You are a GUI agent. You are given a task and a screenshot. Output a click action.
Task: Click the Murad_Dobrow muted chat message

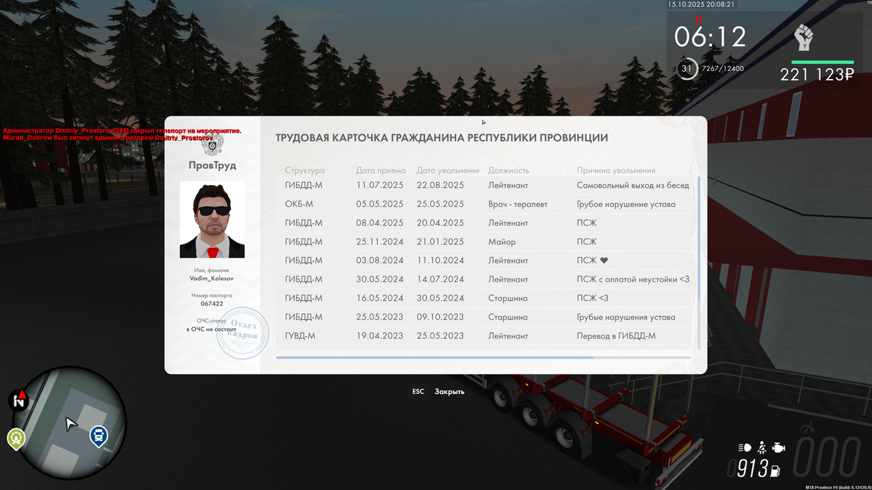[108, 138]
